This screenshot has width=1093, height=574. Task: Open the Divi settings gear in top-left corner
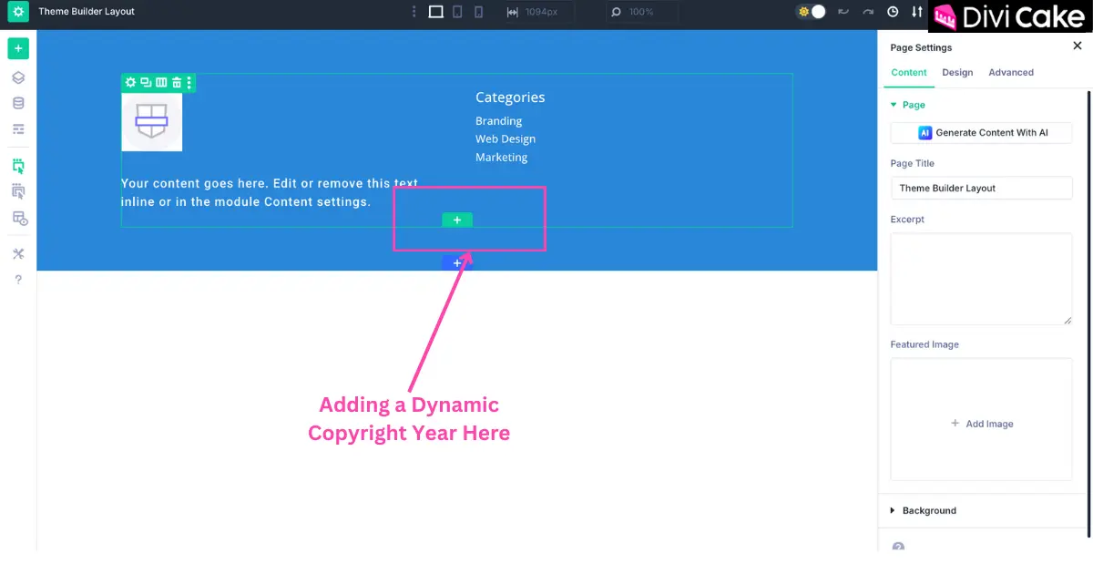coord(18,12)
